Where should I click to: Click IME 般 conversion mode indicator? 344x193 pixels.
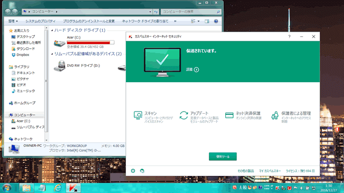click(245, 188)
